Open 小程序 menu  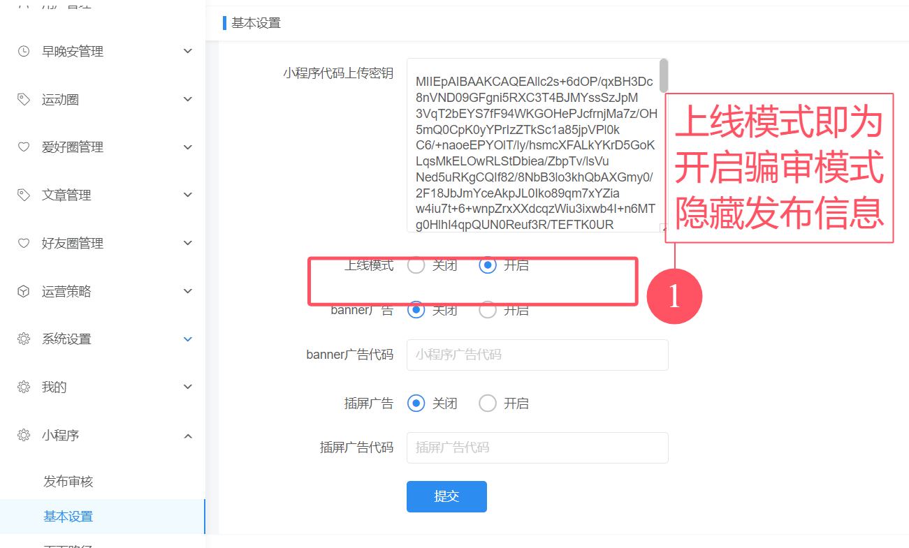tap(103, 435)
